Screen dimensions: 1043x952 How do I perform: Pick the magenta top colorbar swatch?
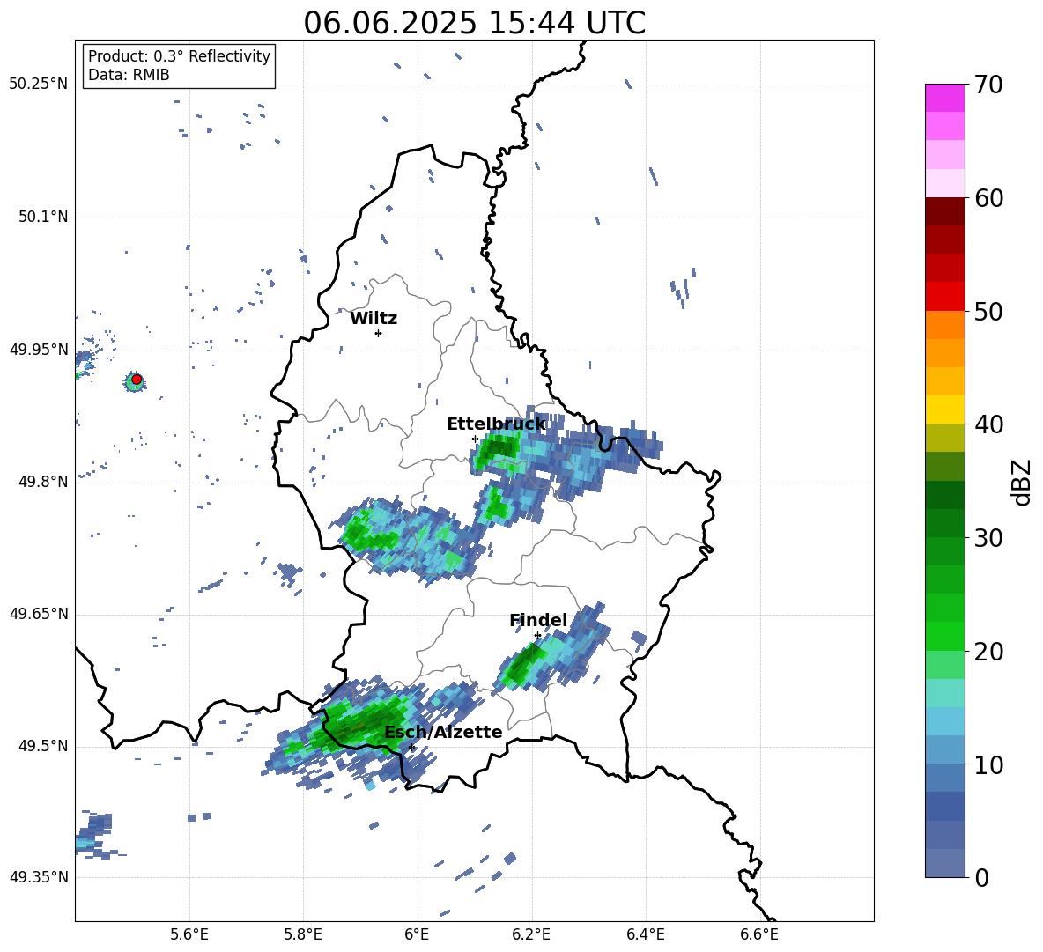point(944,98)
